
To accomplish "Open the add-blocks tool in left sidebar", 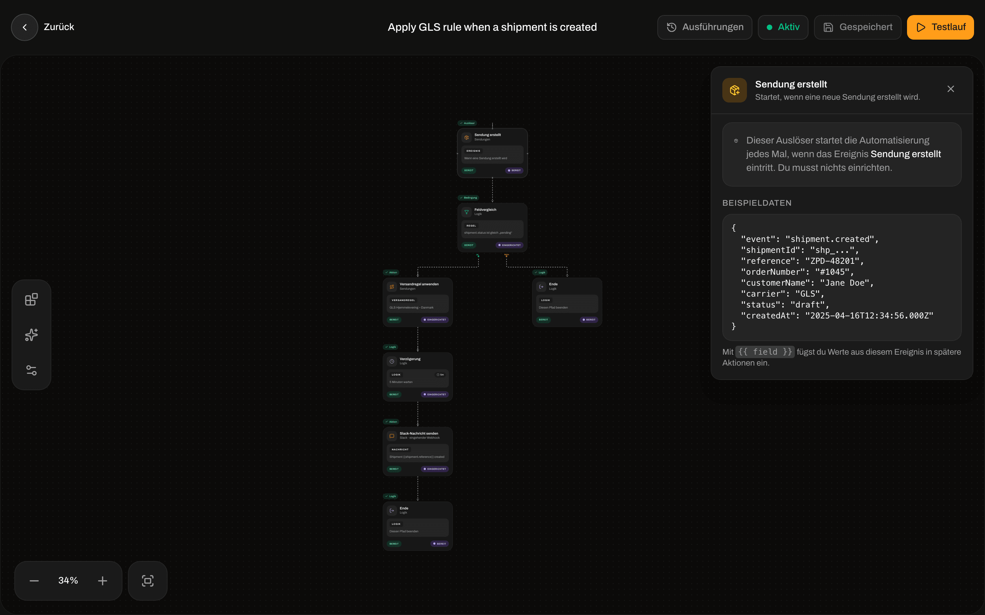I will 31,300.
